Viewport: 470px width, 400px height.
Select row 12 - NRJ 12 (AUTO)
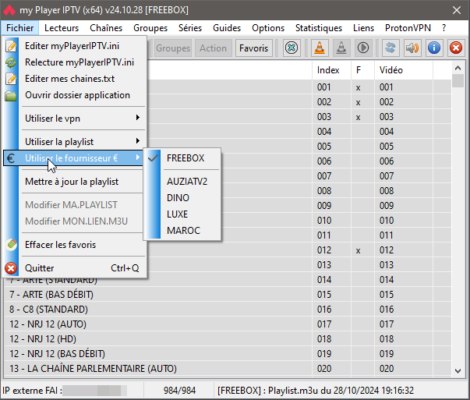coord(228,324)
